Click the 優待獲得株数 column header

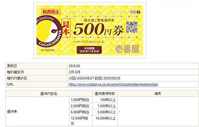click(x=105, y=94)
